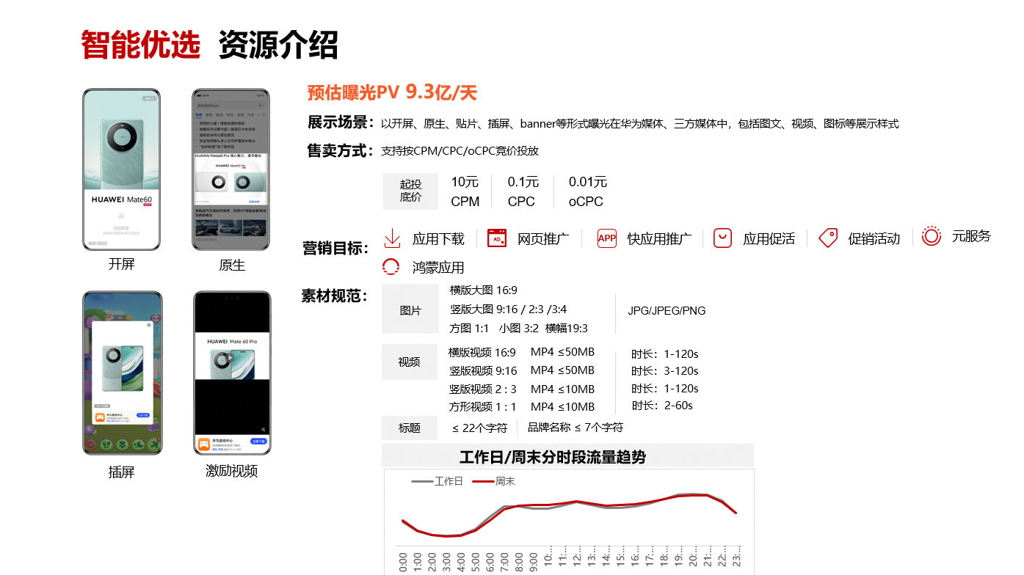Click the 视频 grey label box
Screen dimensions: 1024x575
[410, 362]
